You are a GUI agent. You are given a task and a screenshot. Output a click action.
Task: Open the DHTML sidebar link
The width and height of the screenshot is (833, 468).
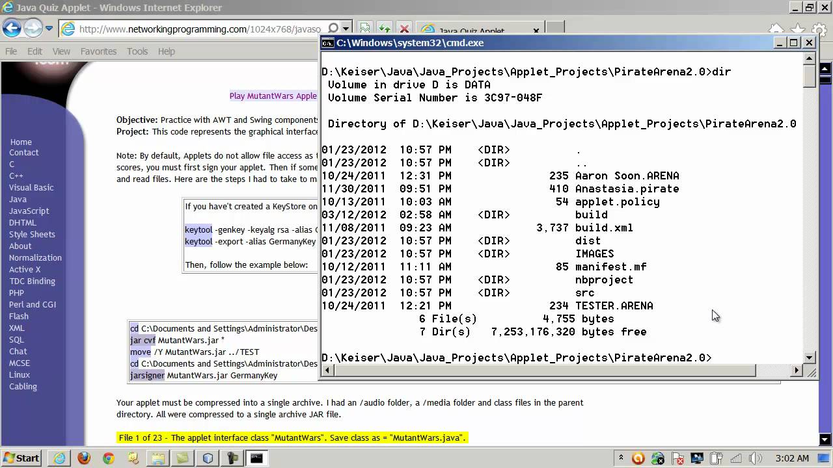23,222
